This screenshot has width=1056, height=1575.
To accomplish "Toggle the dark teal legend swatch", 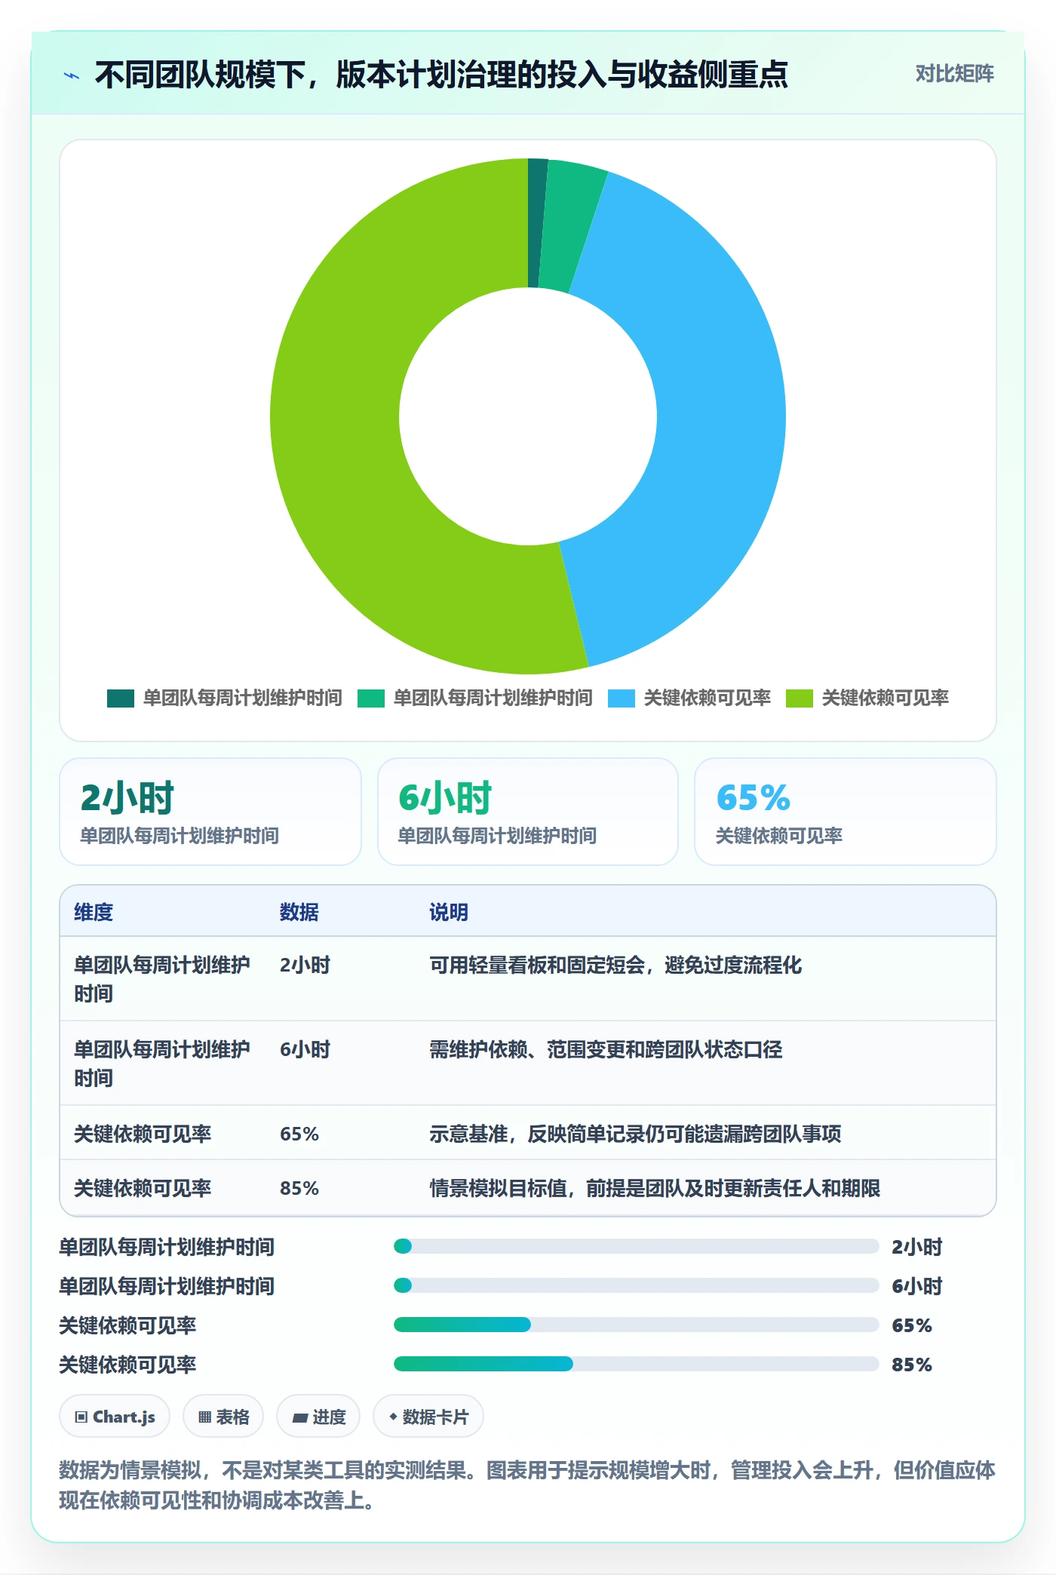I will pos(121,698).
